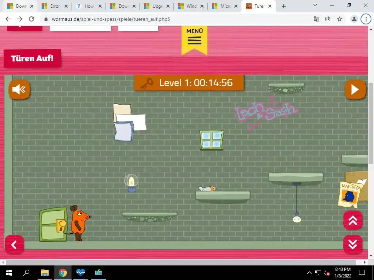Click the stack of papers on wall
The height and width of the screenshot is (280, 374).
130,122
